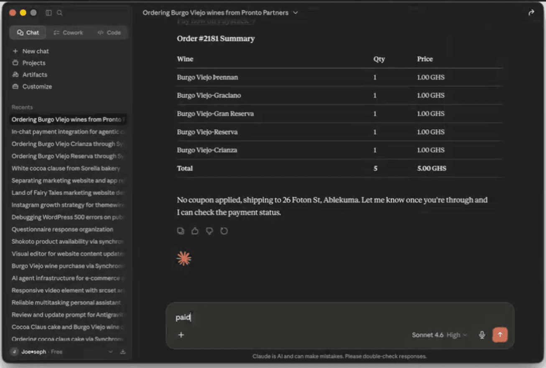Open recent chat 'Land of Fairy Tales marketing website'
The height and width of the screenshot is (368, 546).
[x=68, y=193]
